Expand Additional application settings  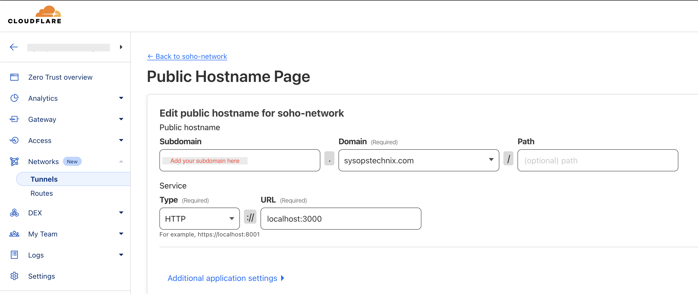tap(226, 278)
